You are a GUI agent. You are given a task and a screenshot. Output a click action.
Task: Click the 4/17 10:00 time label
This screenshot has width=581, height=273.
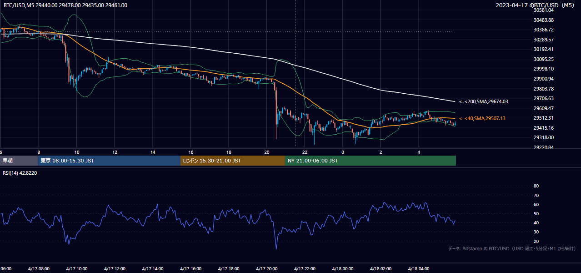click(x=76, y=269)
